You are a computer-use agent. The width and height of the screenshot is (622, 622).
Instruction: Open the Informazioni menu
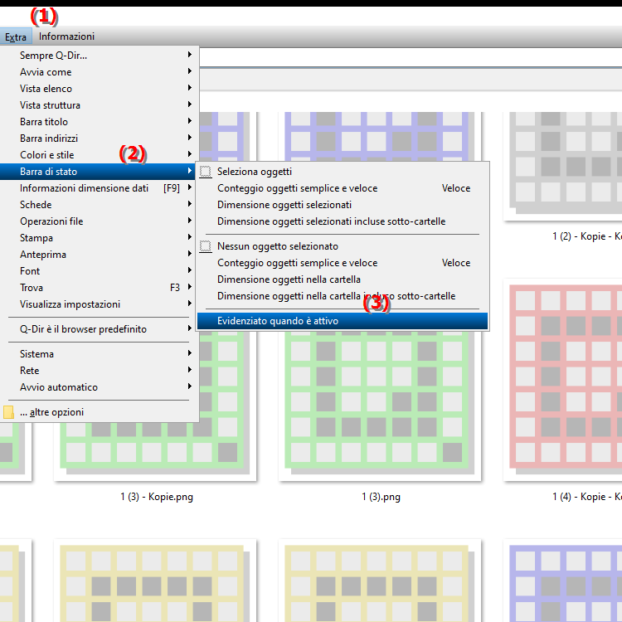click(66, 36)
